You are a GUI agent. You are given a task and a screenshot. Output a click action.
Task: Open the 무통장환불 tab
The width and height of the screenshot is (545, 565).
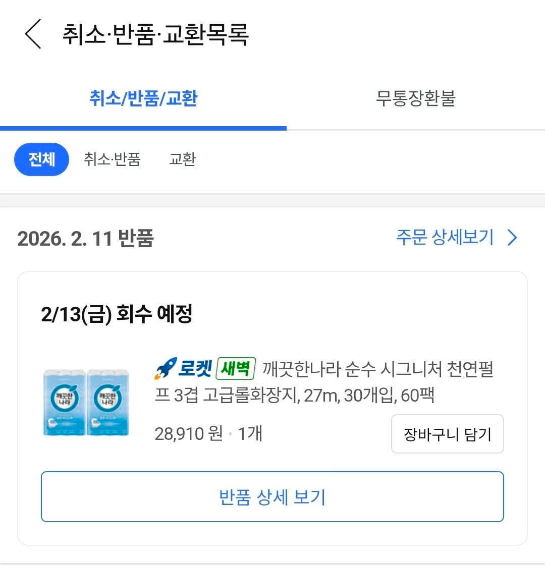[415, 99]
